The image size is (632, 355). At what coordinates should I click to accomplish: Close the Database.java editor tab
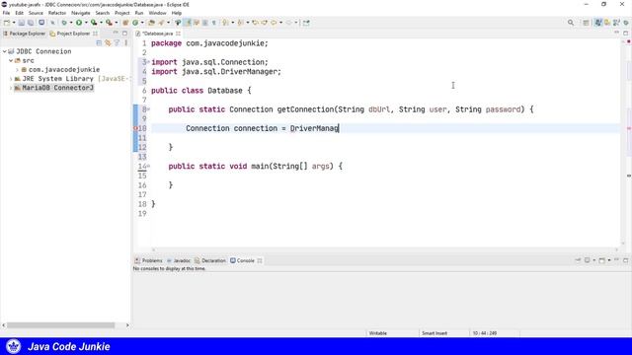tap(178, 34)
